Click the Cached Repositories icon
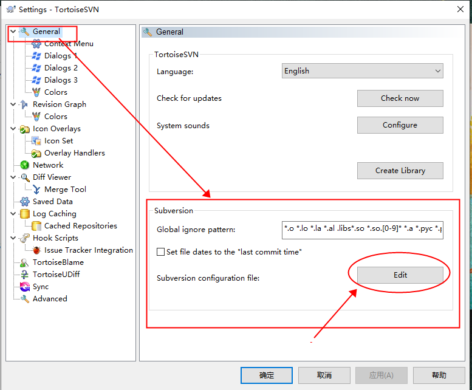 pos(36,226)
